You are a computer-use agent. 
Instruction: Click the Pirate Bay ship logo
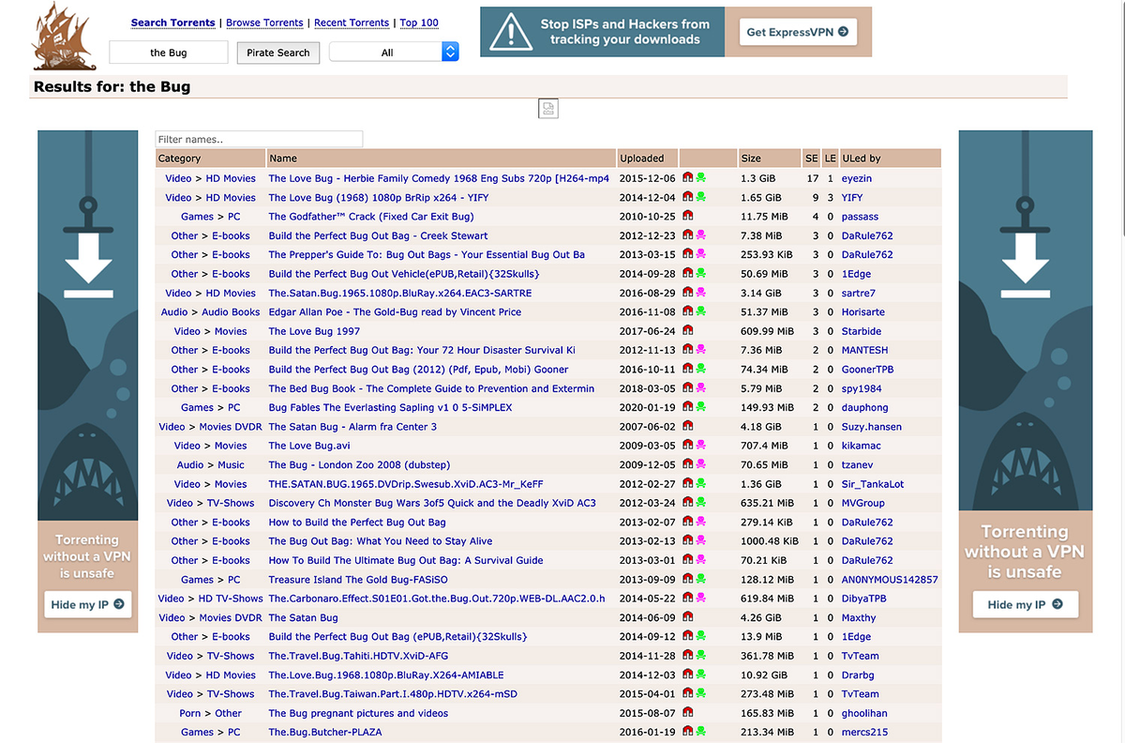pyautogui.click(x=64, y=36)
